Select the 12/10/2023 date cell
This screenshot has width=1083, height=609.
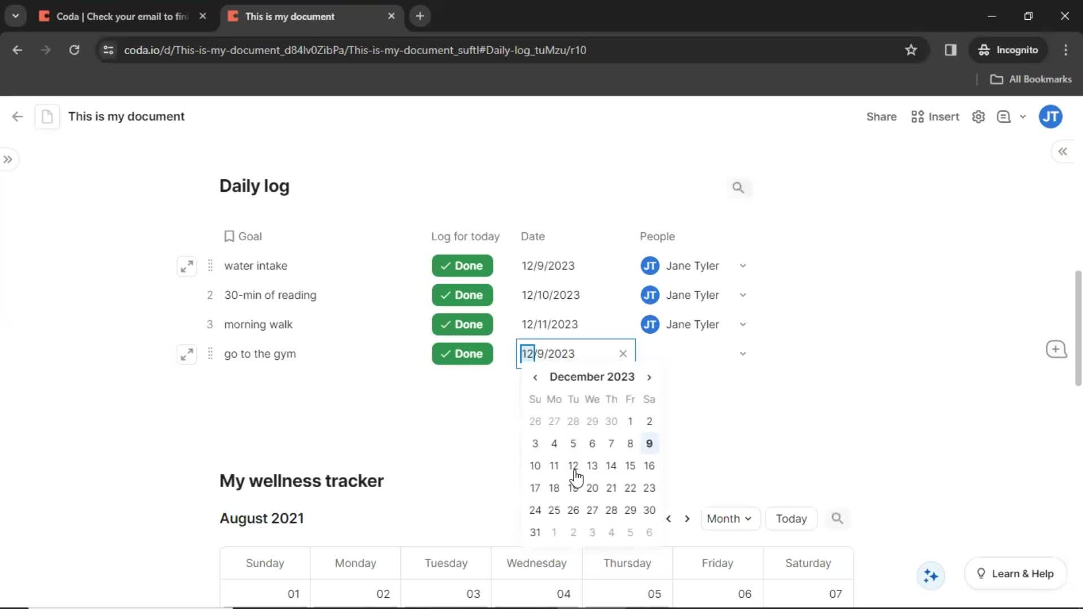point(551,295)
